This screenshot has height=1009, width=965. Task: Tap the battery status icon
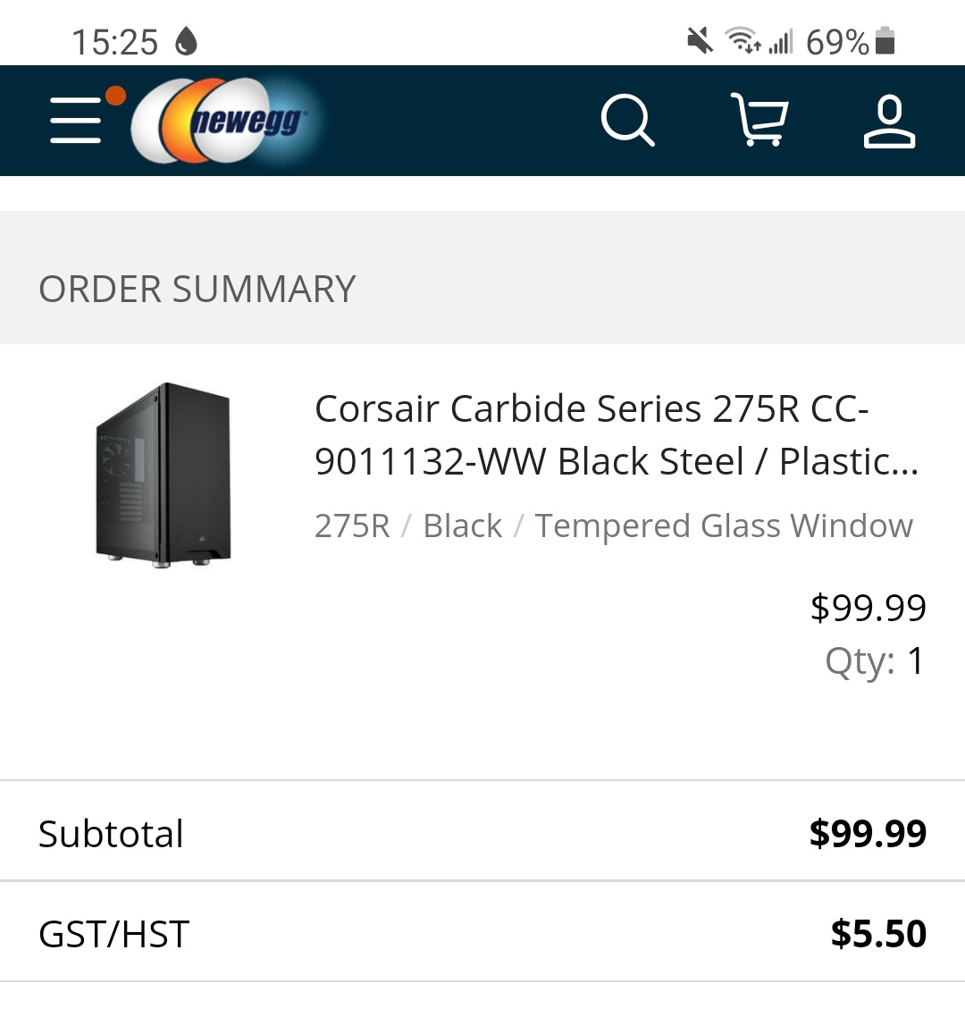click(x=885, y=41)
